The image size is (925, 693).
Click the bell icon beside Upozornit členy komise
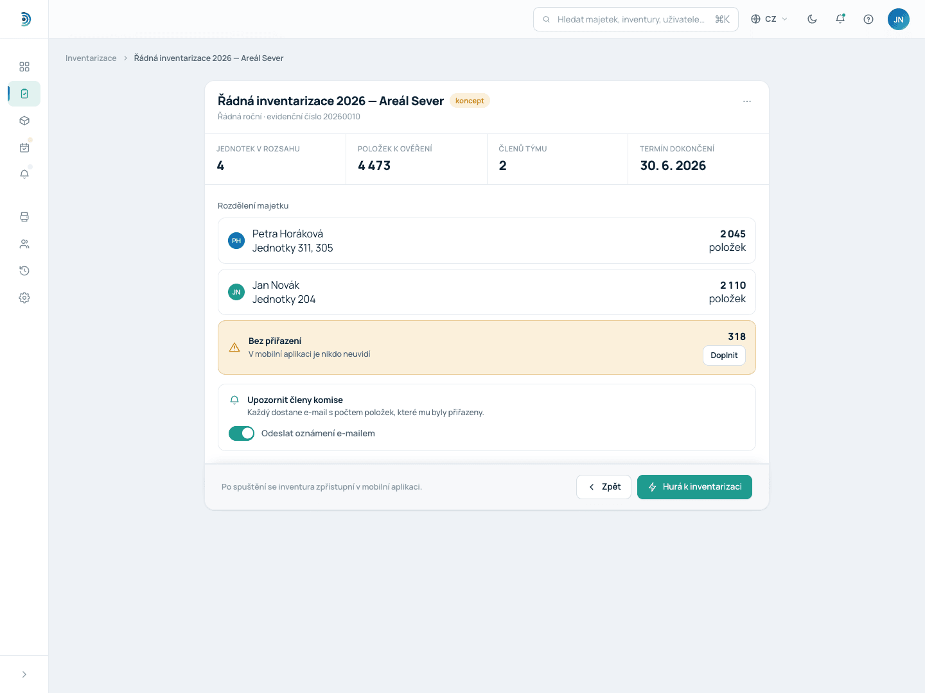(234, 400)
